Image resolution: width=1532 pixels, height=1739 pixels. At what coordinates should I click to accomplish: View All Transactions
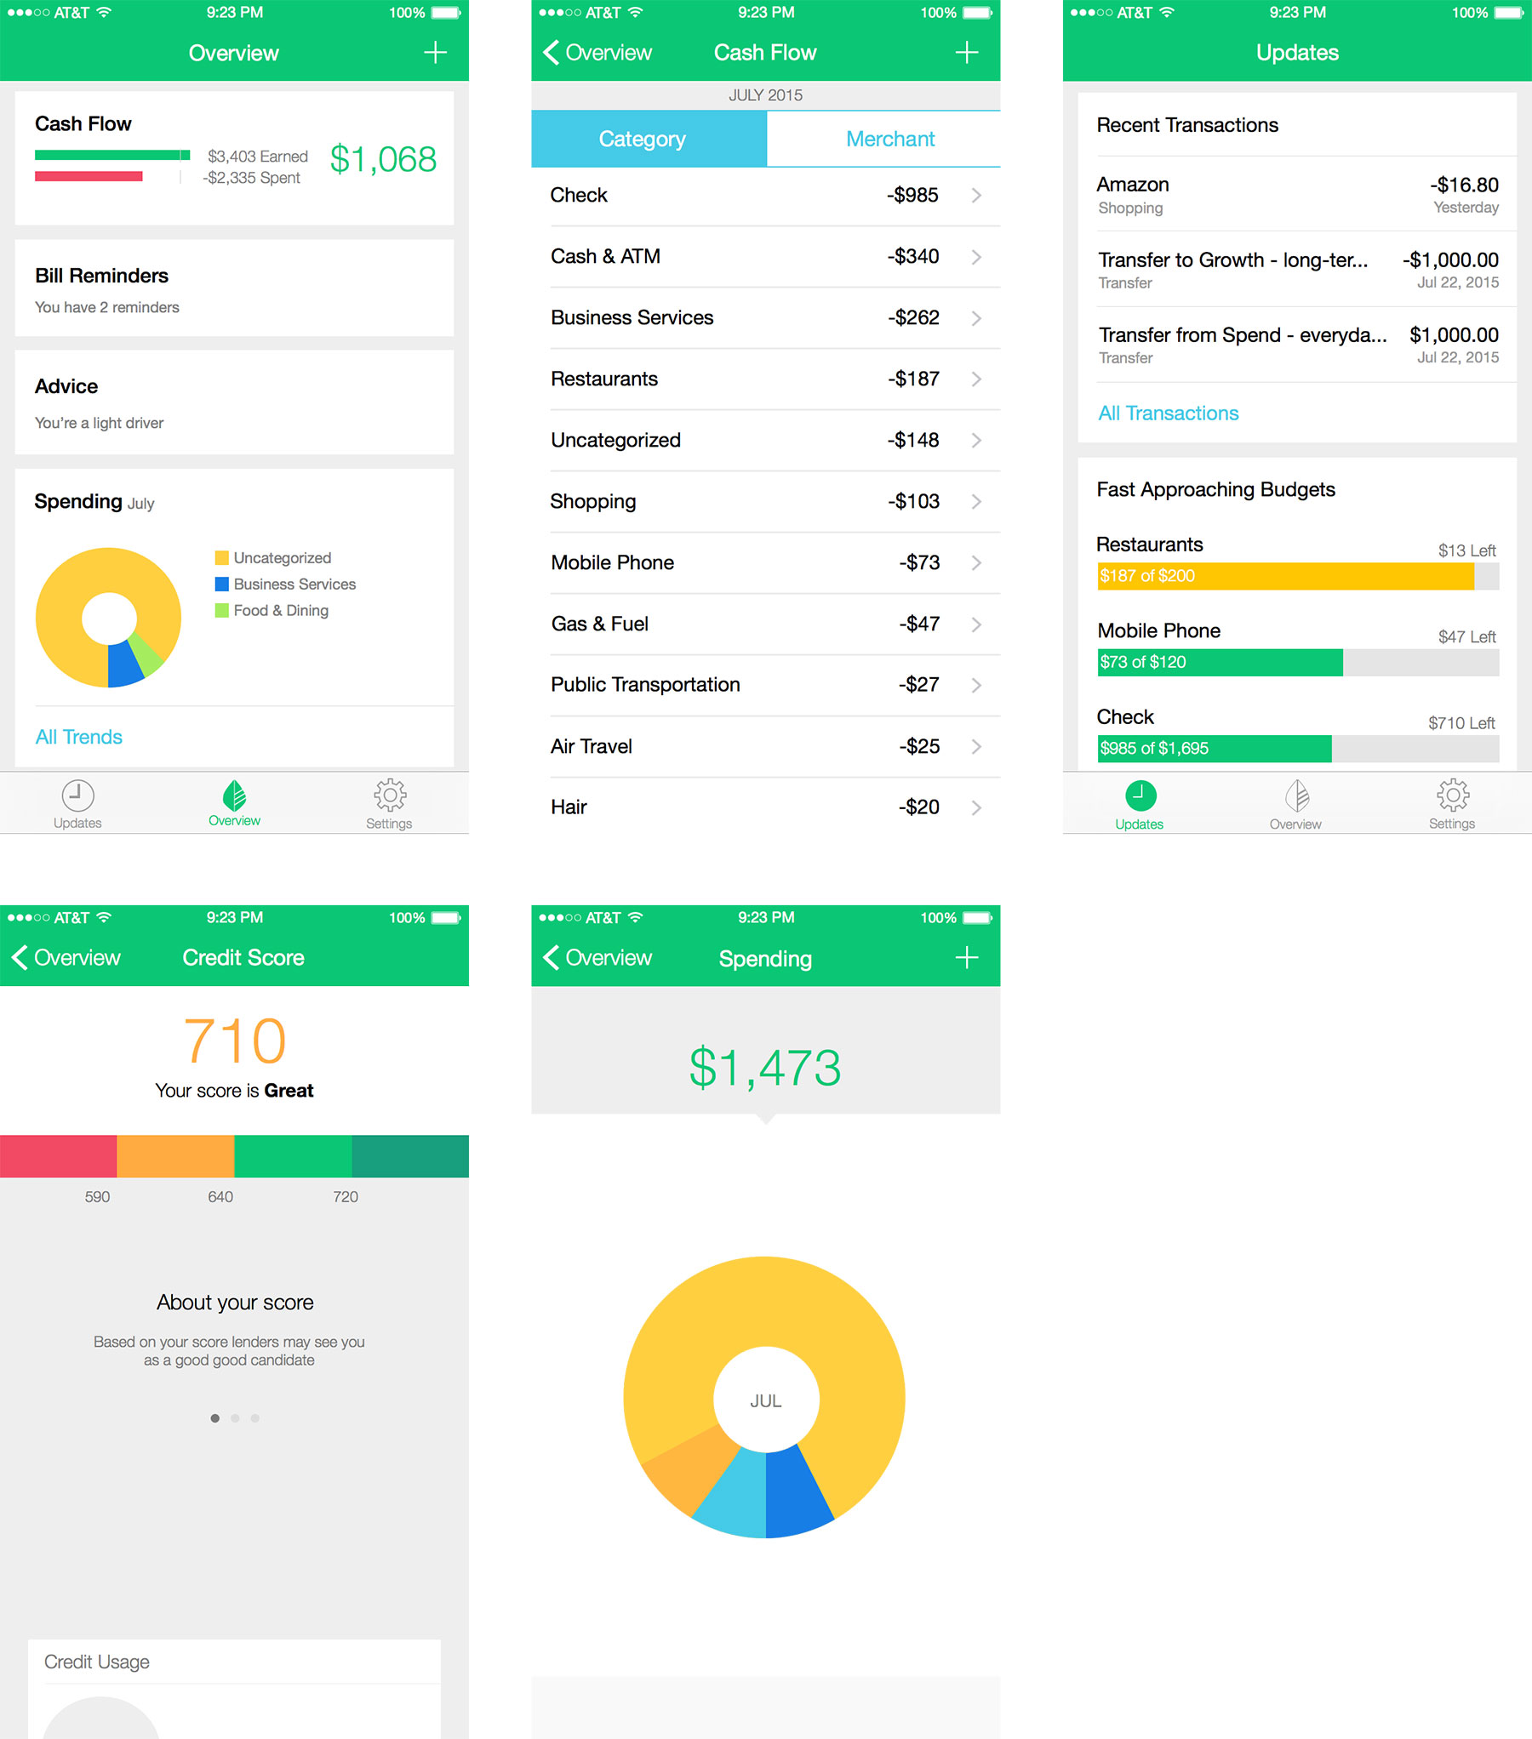pyautogui.click(x=1168, y=413)
